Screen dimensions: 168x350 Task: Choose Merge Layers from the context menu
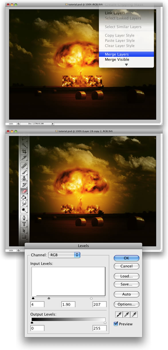click(x=126, y=54)
